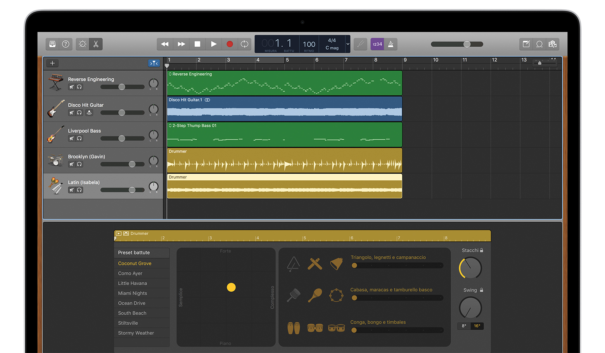Expand the LCD display mode dropdown

pos(347,44)
